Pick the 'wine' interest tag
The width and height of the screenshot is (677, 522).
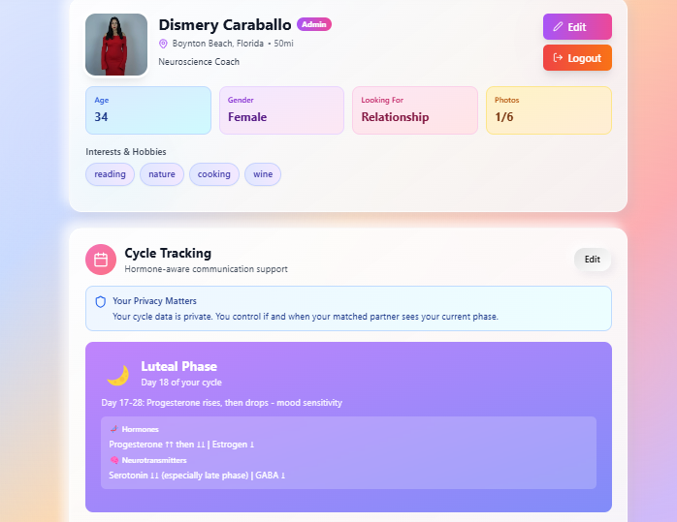[x=263, y=174]
